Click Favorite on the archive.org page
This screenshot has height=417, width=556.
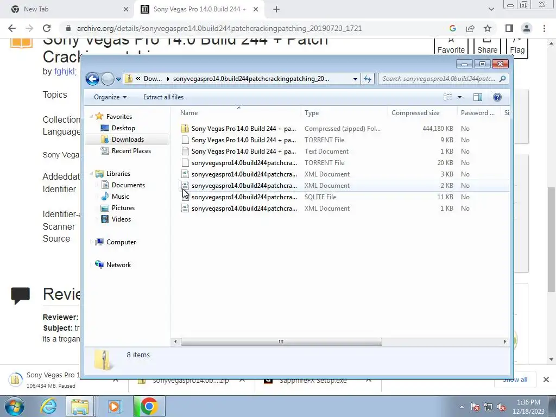(x=451, y=47)
